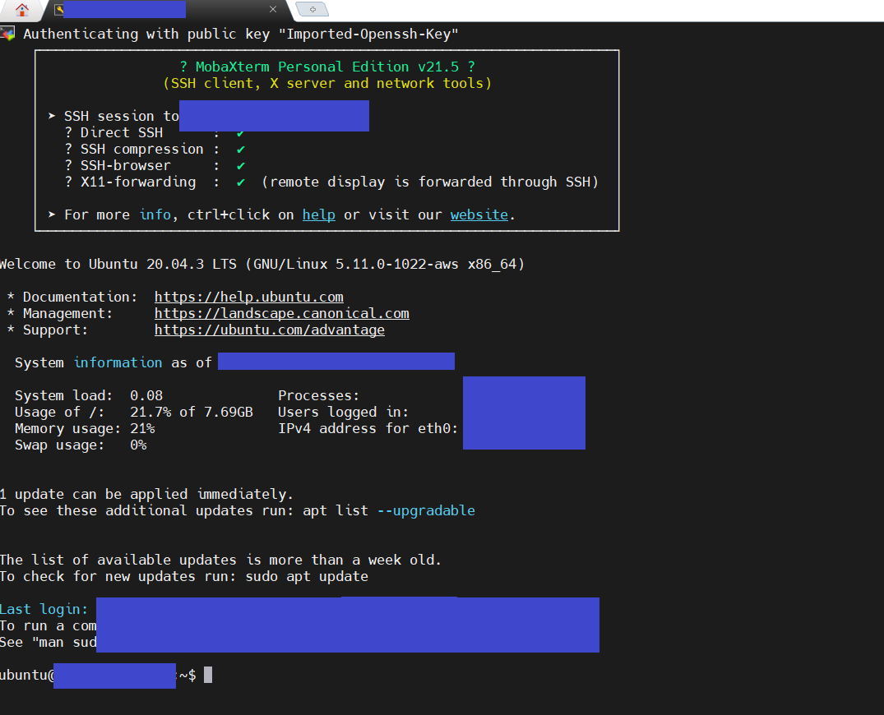This screenshot has width=884, height=715.
Task: Click the 'Processes:' label
Action: [x=318, y=395]
